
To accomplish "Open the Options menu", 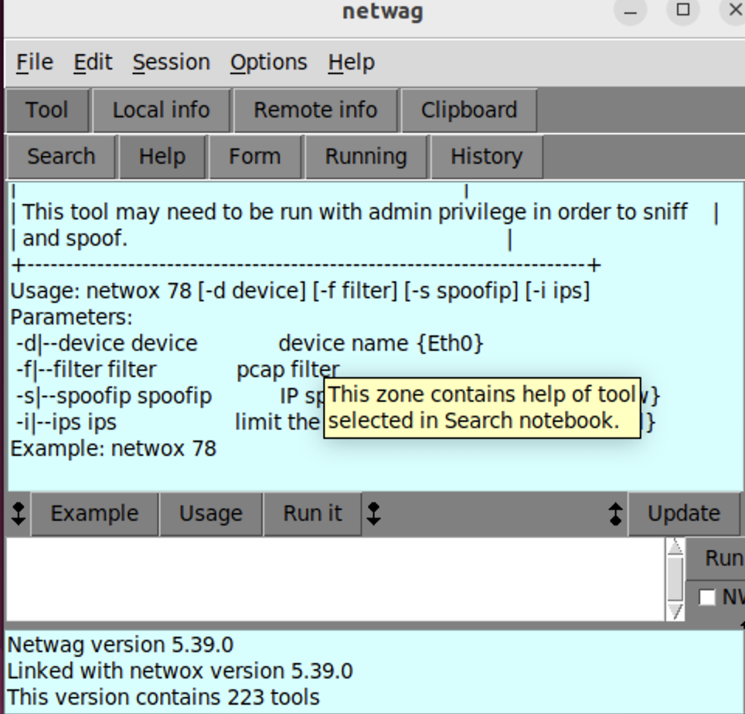I will pos(269,63).
